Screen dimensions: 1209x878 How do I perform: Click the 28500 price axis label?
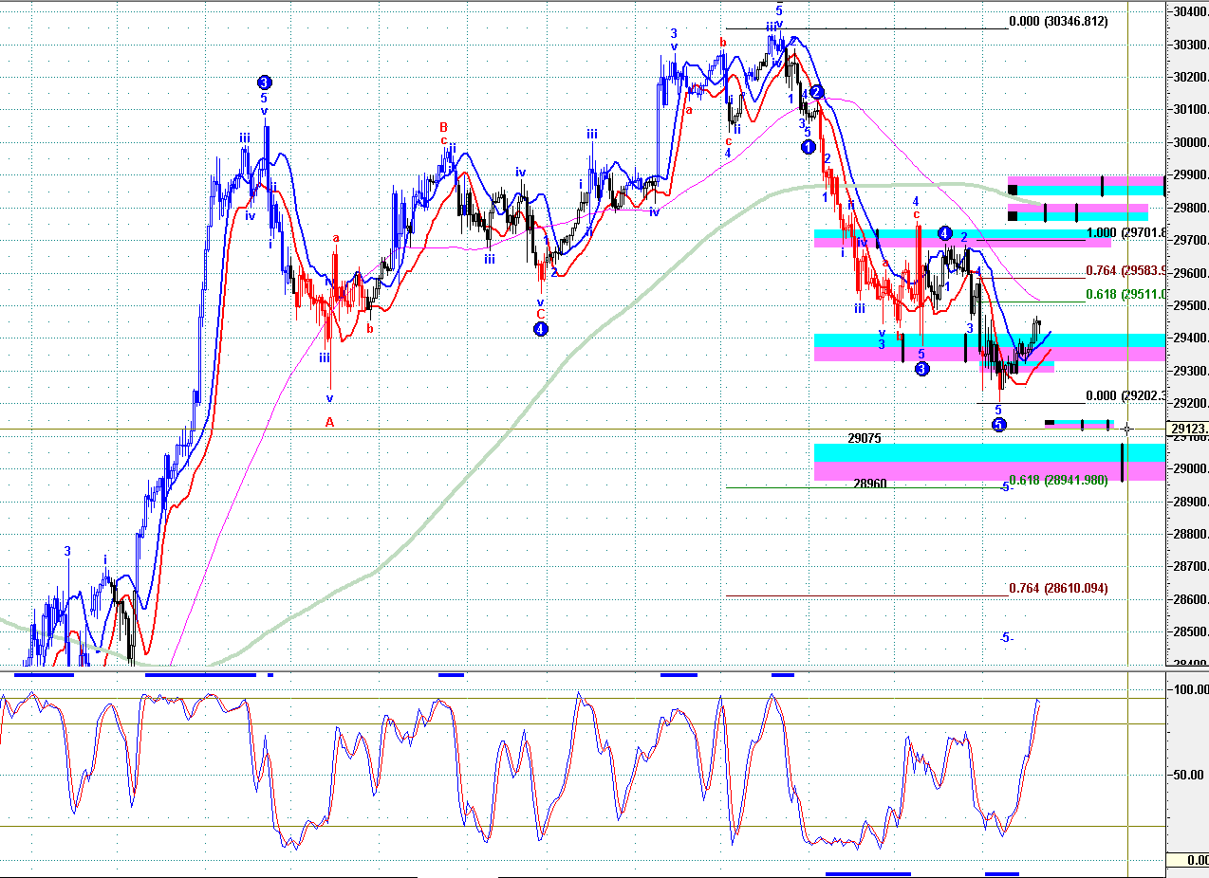1191,632
